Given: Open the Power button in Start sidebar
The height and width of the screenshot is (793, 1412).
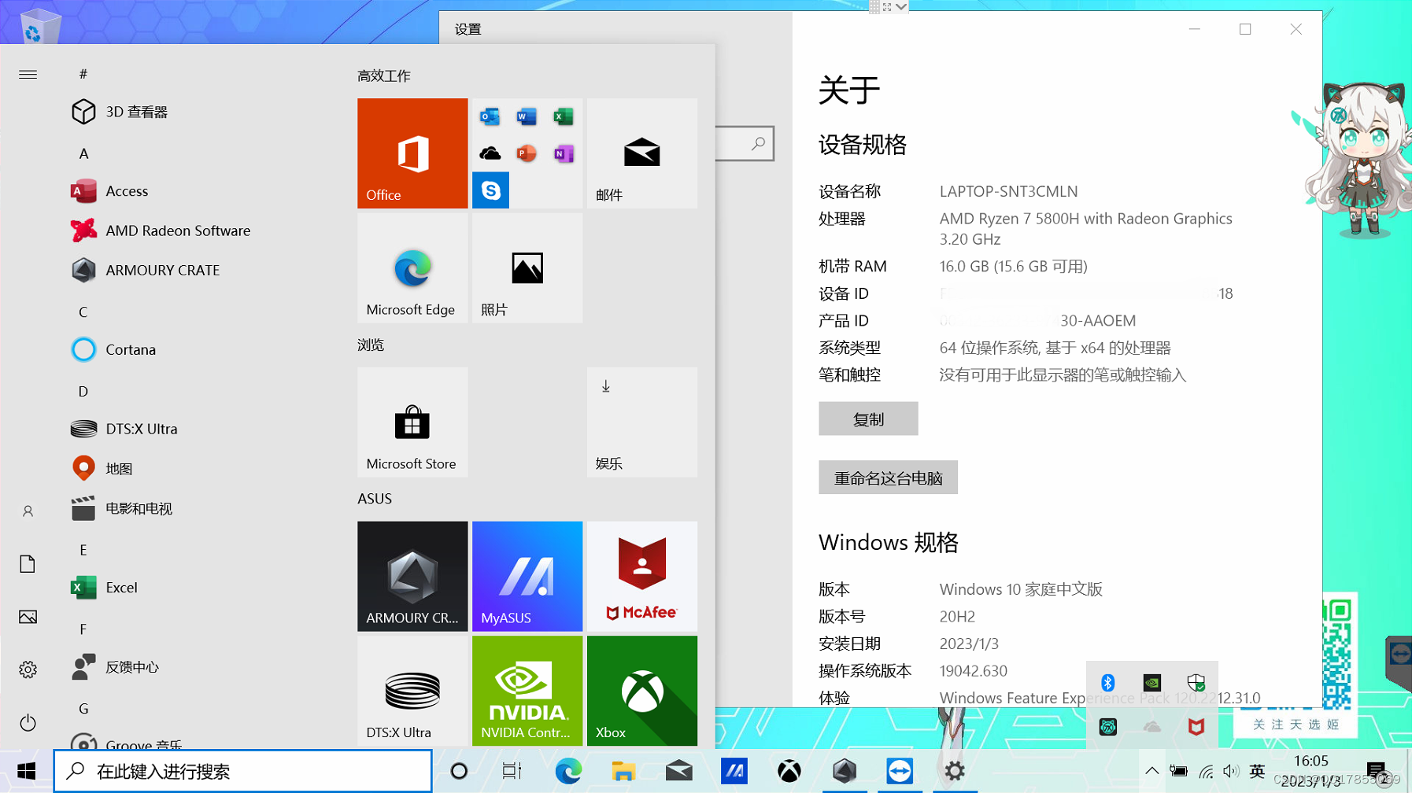Looking at the screenshot, I should tap(28, 722).
